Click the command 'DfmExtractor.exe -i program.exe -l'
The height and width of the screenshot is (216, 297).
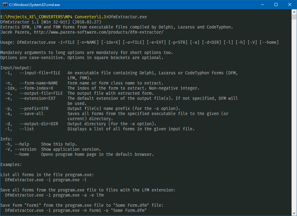46,180
